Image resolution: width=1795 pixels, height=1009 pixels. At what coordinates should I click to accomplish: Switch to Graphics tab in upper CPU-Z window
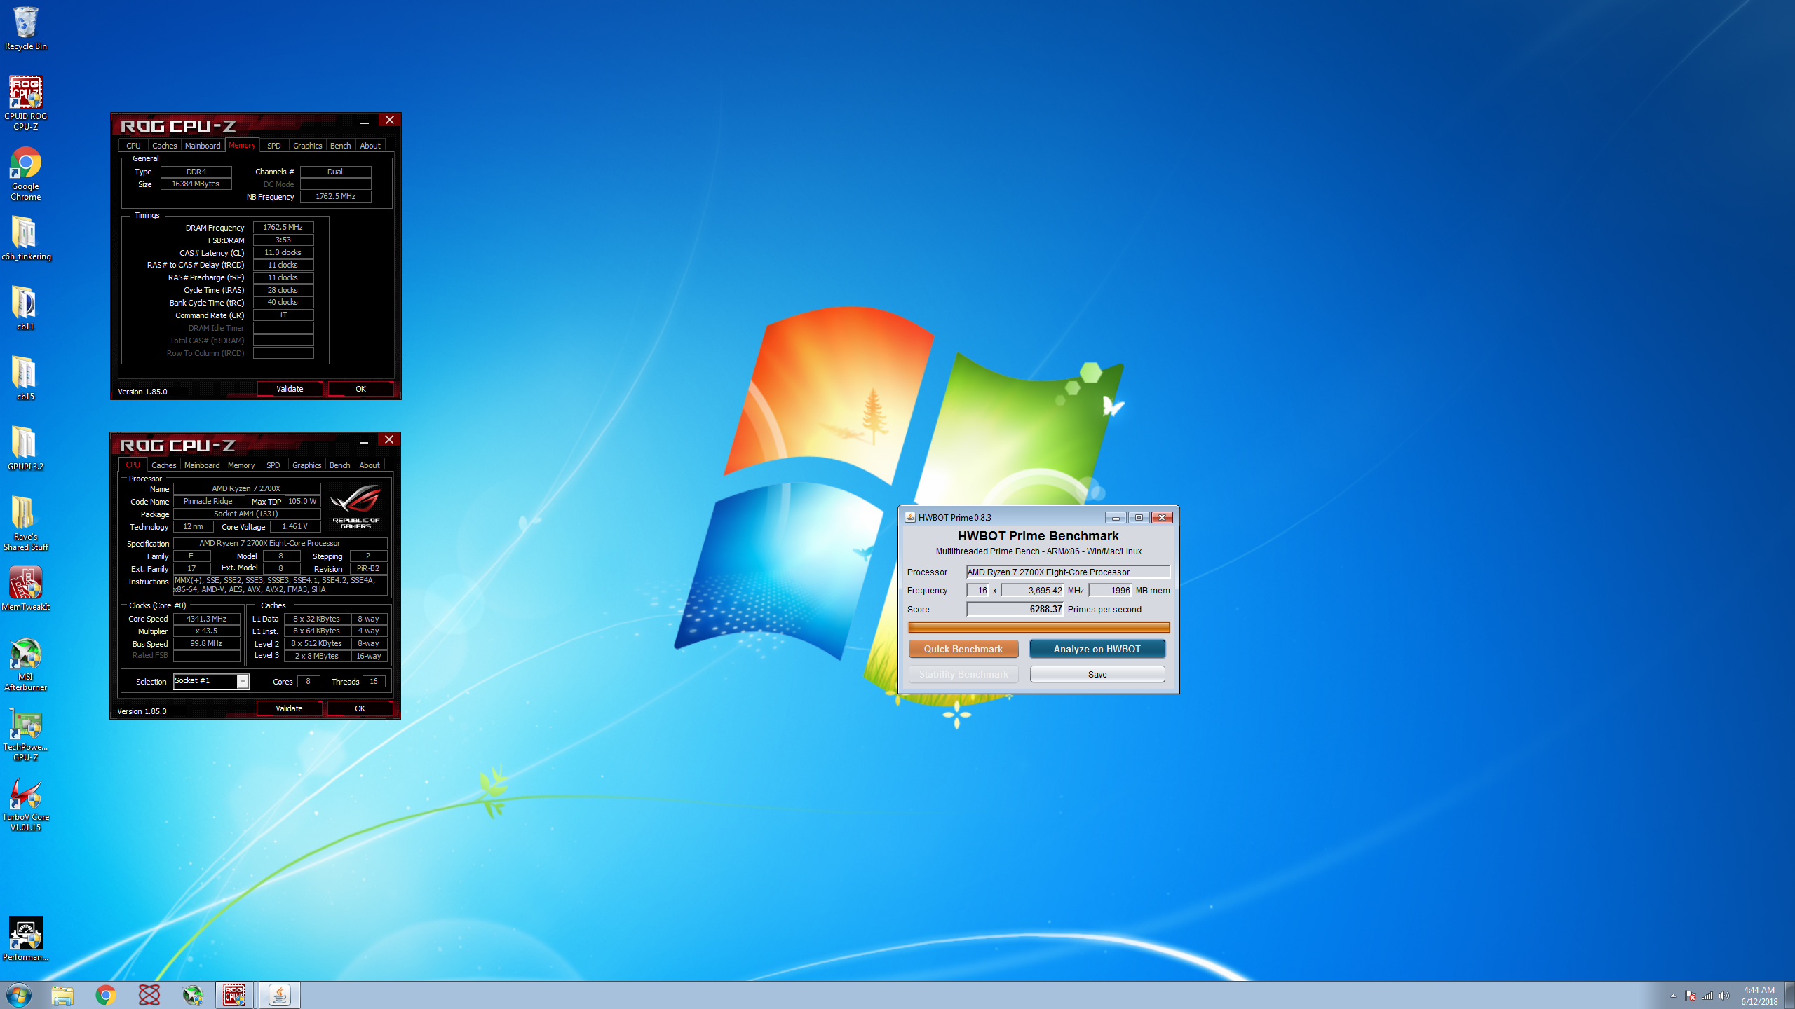308,146
